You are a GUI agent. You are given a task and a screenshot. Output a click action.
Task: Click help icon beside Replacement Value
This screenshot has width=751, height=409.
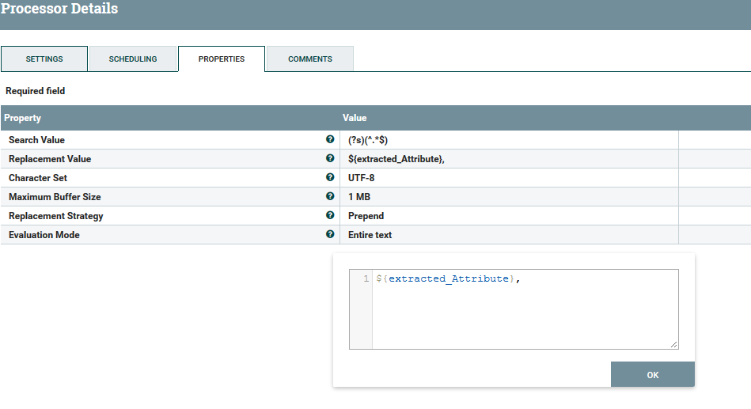tap(330, 158)
